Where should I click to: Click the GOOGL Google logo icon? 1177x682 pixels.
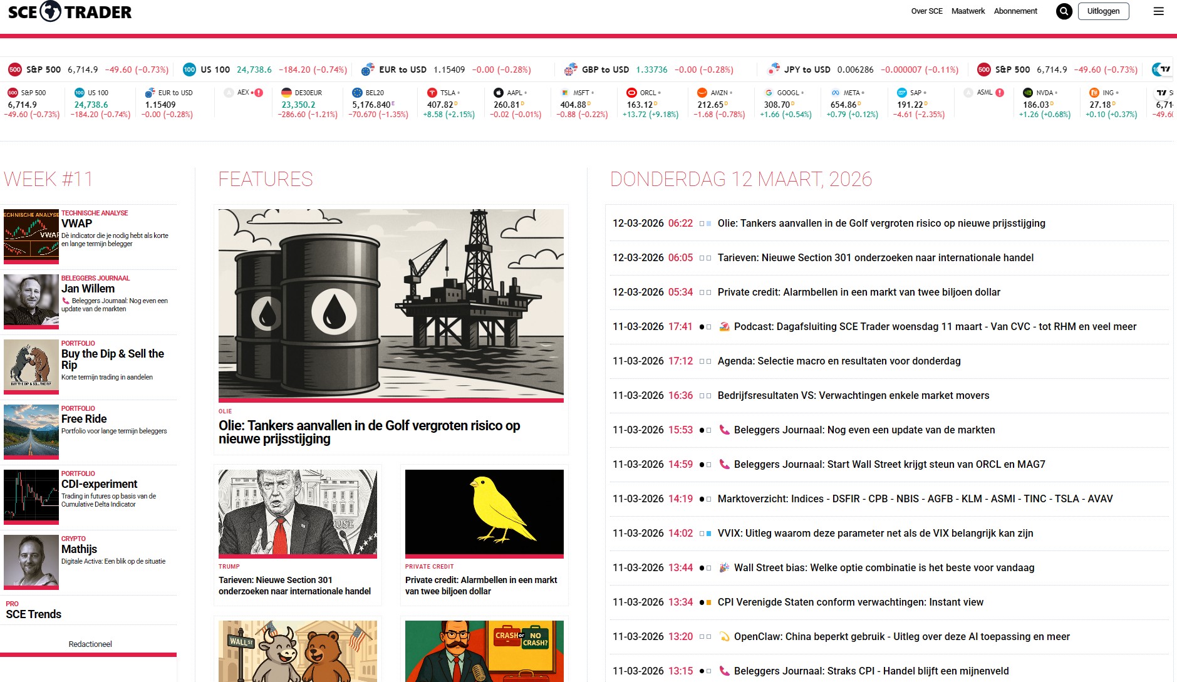(x=769, y=93)
